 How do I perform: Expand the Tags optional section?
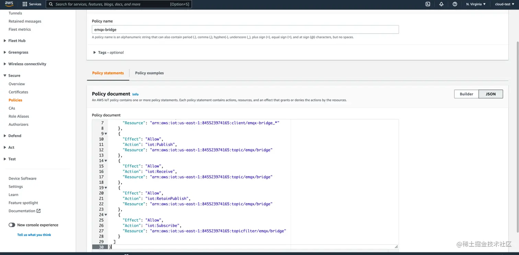(x=108, y=52)
